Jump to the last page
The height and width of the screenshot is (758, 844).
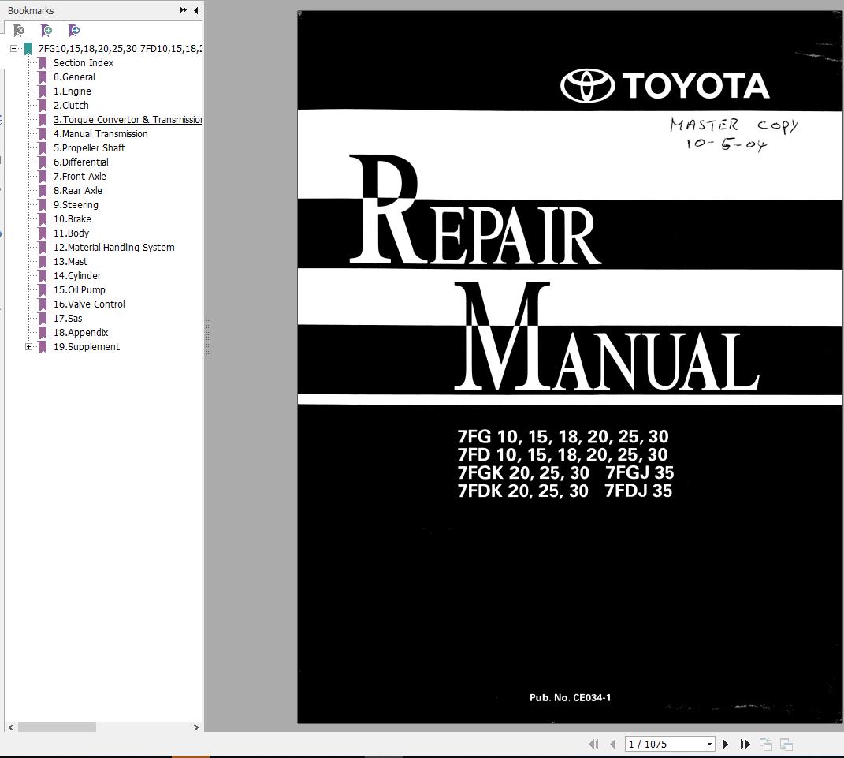point(745,744)
